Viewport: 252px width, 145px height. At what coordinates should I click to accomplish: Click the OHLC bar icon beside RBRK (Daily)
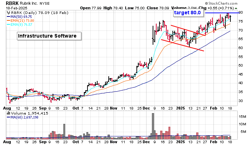pyautogui.click(x=8, y=13)
